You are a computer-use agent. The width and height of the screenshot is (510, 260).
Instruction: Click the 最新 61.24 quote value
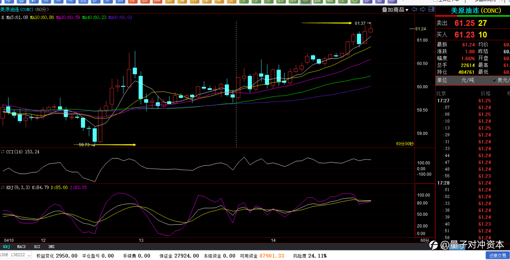[x=469, y=45]
